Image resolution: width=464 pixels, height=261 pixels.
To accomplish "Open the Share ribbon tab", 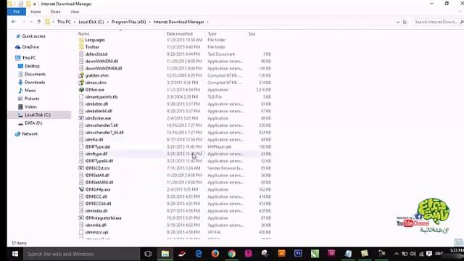I will click(55, 12).
